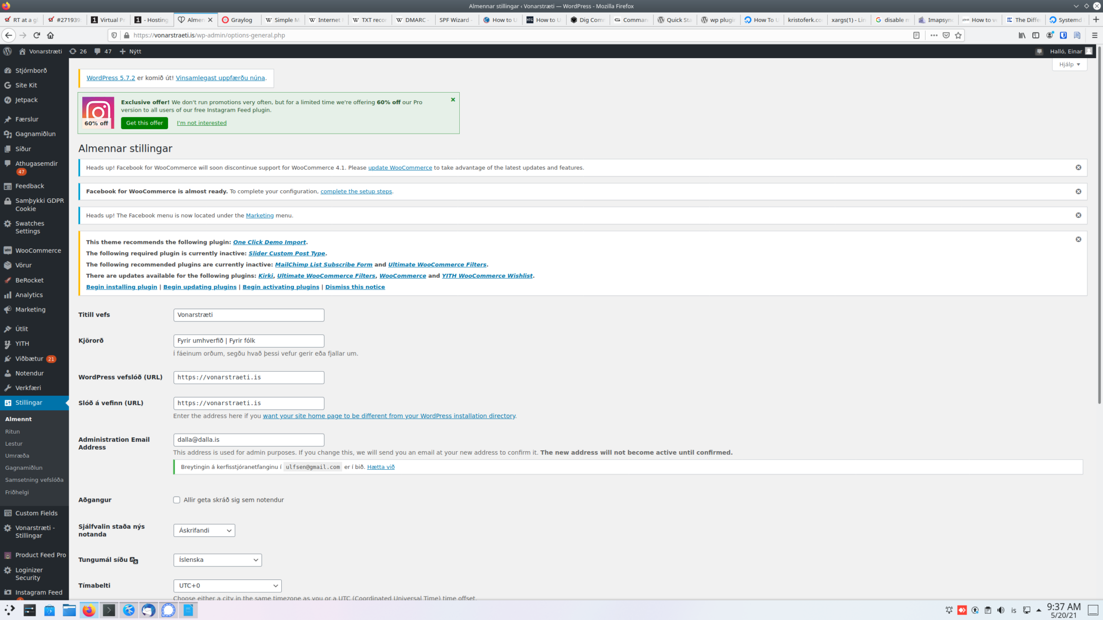Go to Firefox home page icon
1103x620 pixels.
tap(50, 35)
